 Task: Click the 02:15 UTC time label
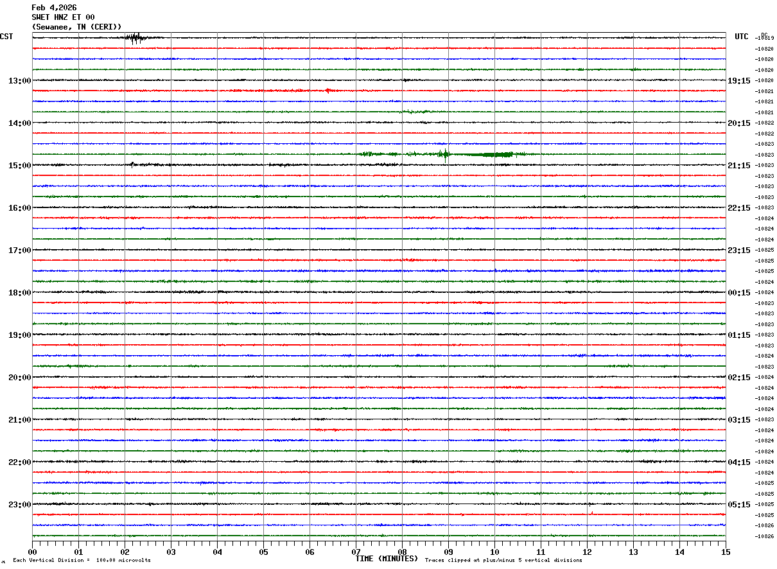739,378
